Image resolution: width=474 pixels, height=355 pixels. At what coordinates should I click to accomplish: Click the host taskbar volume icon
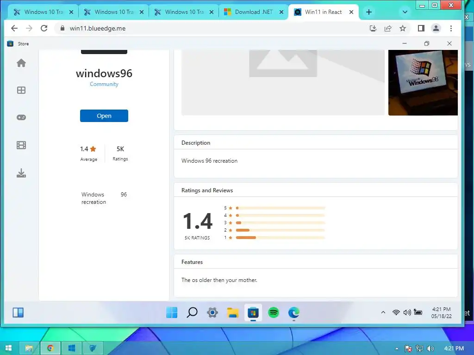coord(430,349)
